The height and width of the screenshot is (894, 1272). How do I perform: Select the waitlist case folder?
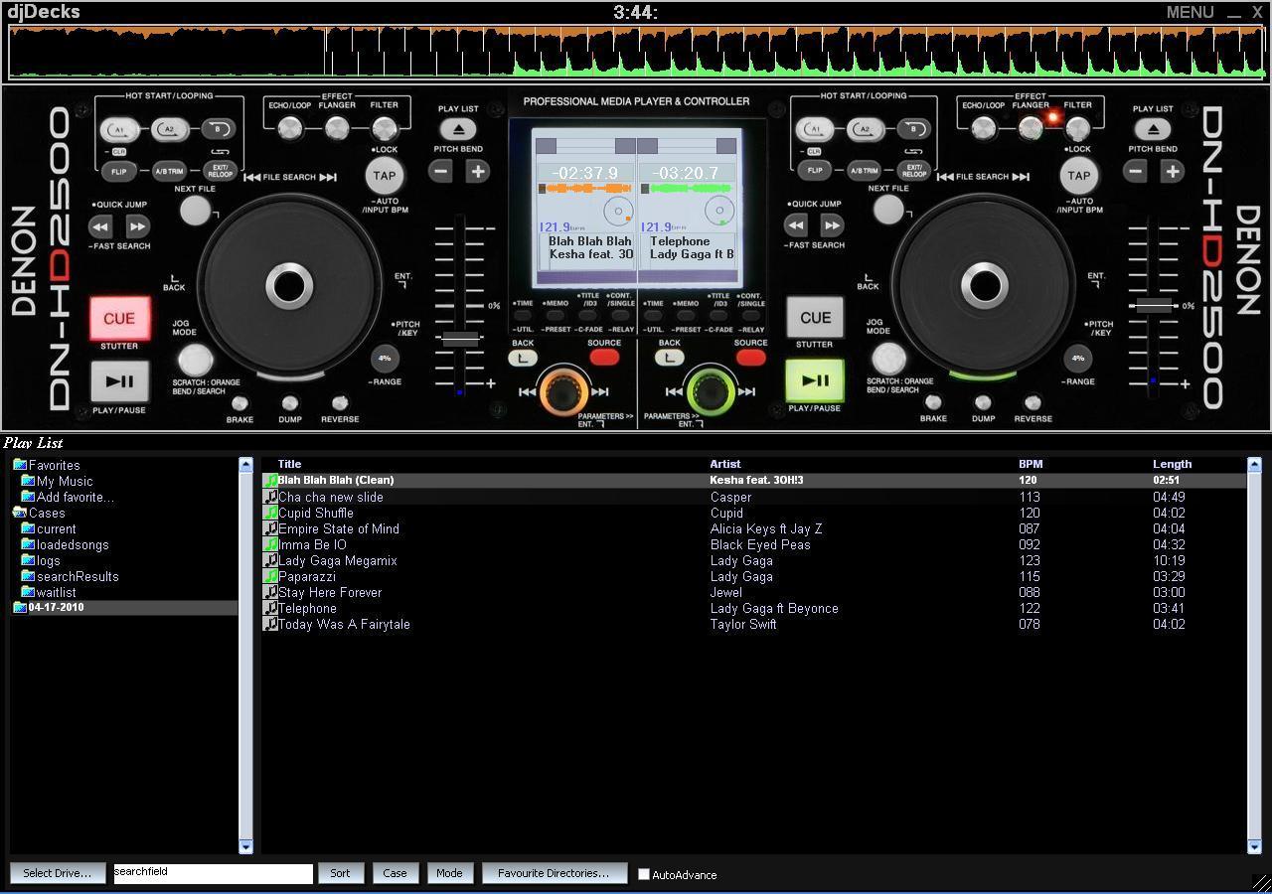56,592
